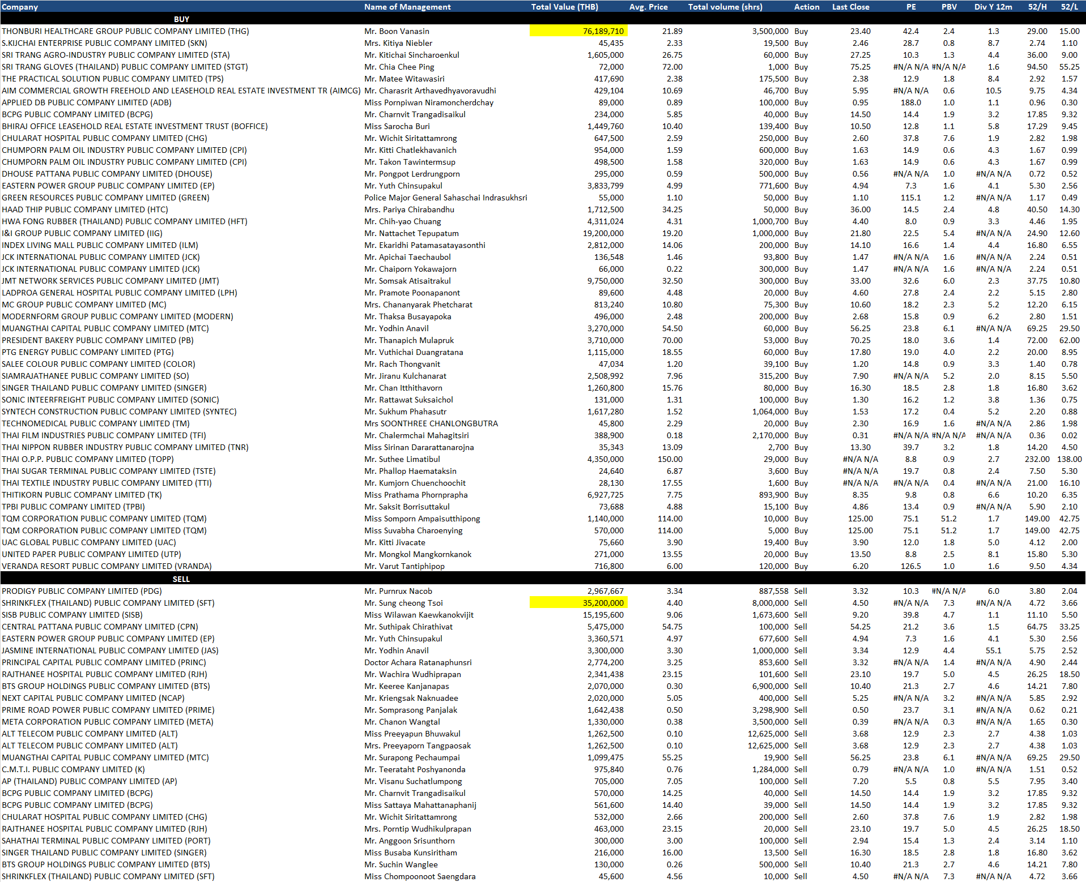Click Prodigy Public Company Limited (PDG) cell
This screenshot has width=1086, height=882.
[x=82, y=591]
